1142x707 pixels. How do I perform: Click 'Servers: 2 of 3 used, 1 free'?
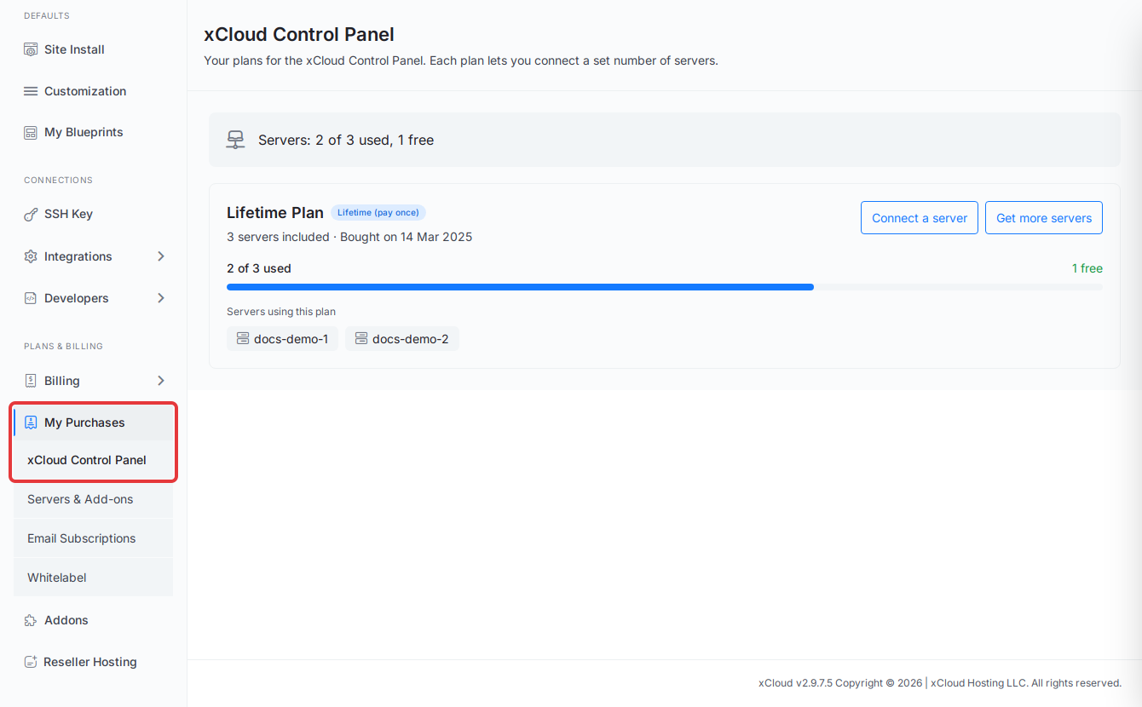tap(346, 140)
